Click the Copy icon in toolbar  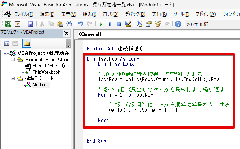pyautogui.click(x=51, y=24)
